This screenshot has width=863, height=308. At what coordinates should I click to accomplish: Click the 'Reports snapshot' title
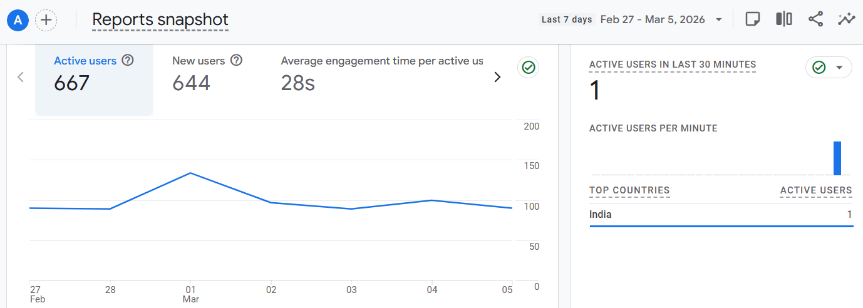[x=160, y=20]
